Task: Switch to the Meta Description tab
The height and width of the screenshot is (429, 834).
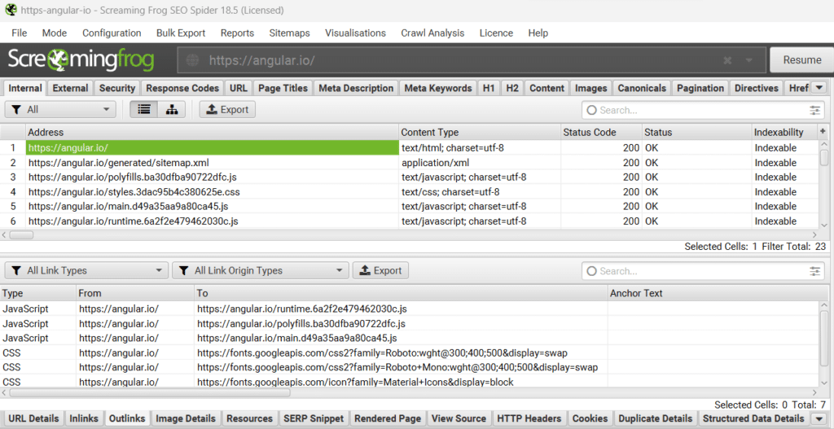Action: tap(356, 88)
